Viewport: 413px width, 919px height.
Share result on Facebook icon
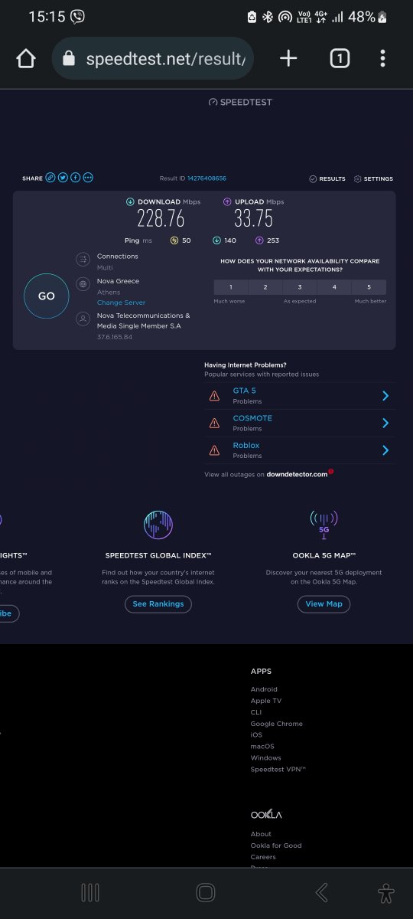76,178
